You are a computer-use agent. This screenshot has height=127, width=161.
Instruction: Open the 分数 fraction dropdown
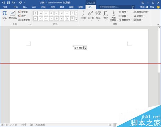click(x=83, y=16)
